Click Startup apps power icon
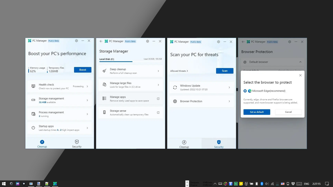Viewport: 333px width, 187px height. [33, 128]
